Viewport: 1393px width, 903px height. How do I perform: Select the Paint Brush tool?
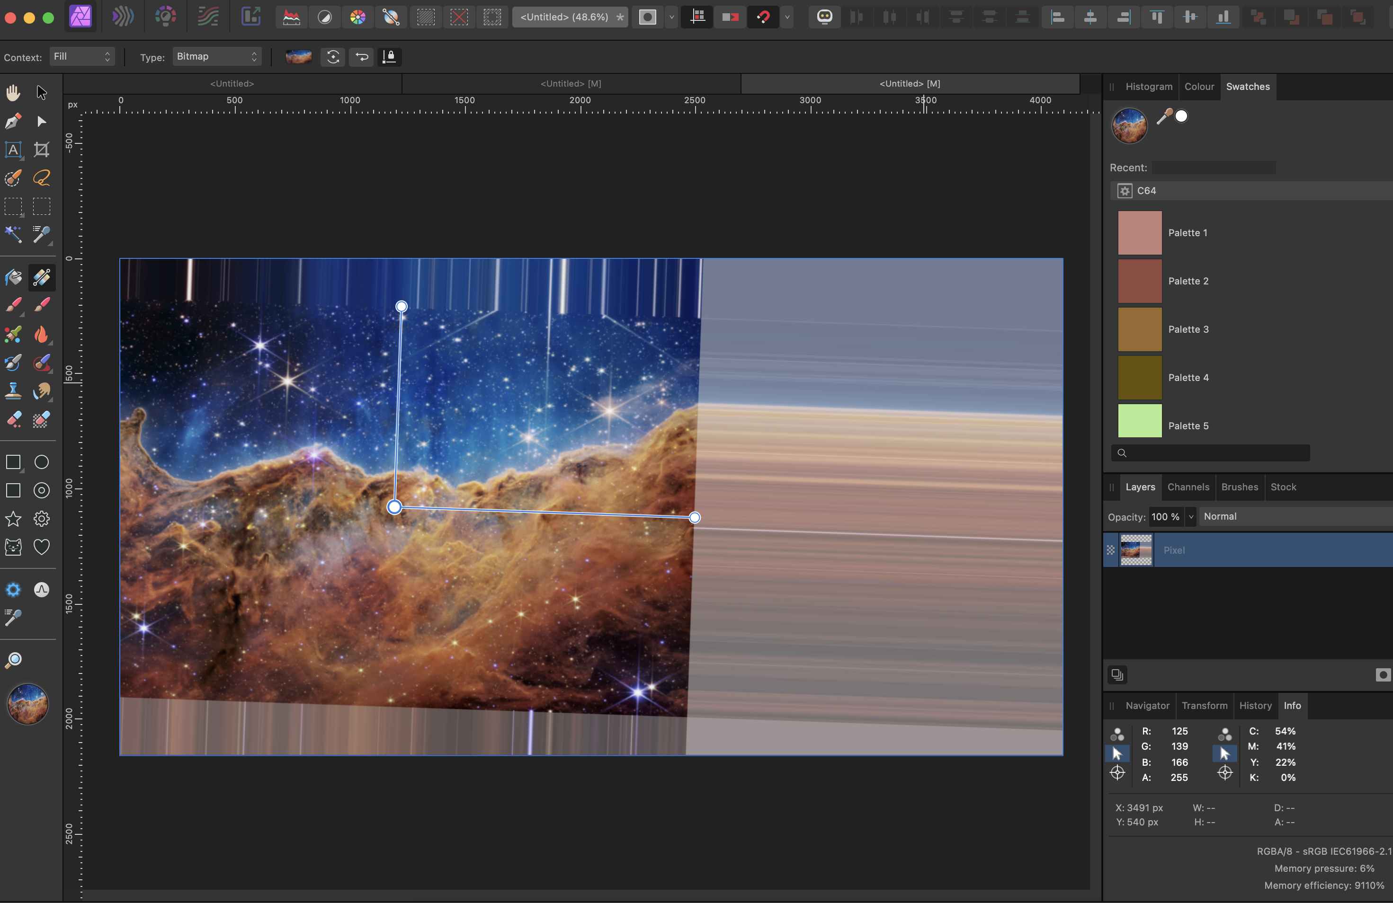(13, 305)
